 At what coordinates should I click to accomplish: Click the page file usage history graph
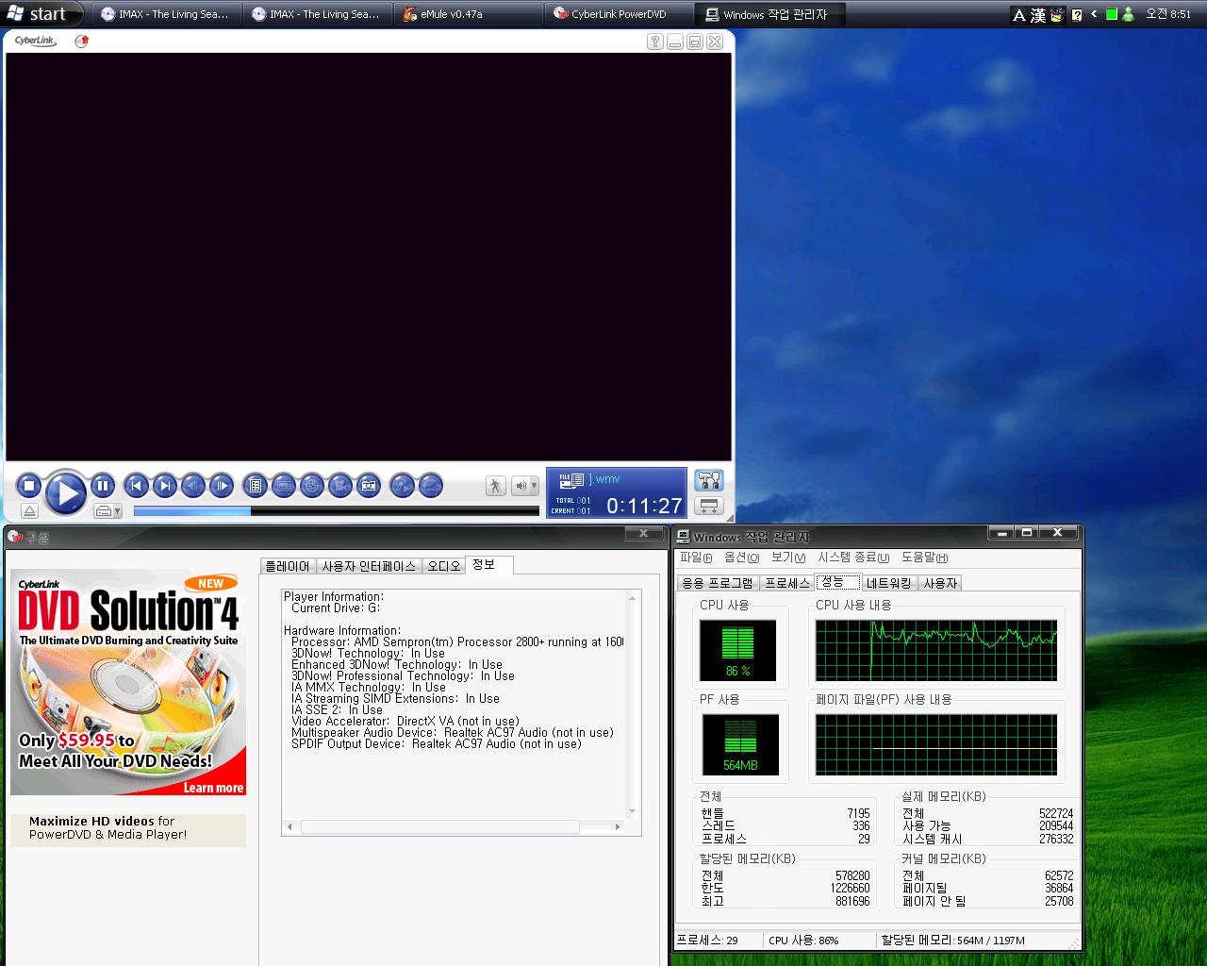pos(936,744)
